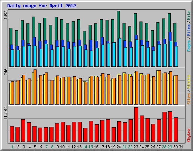193x151 pixels.
Task: Click the red KBytes bar for day 3
Action: click(23, 131)
